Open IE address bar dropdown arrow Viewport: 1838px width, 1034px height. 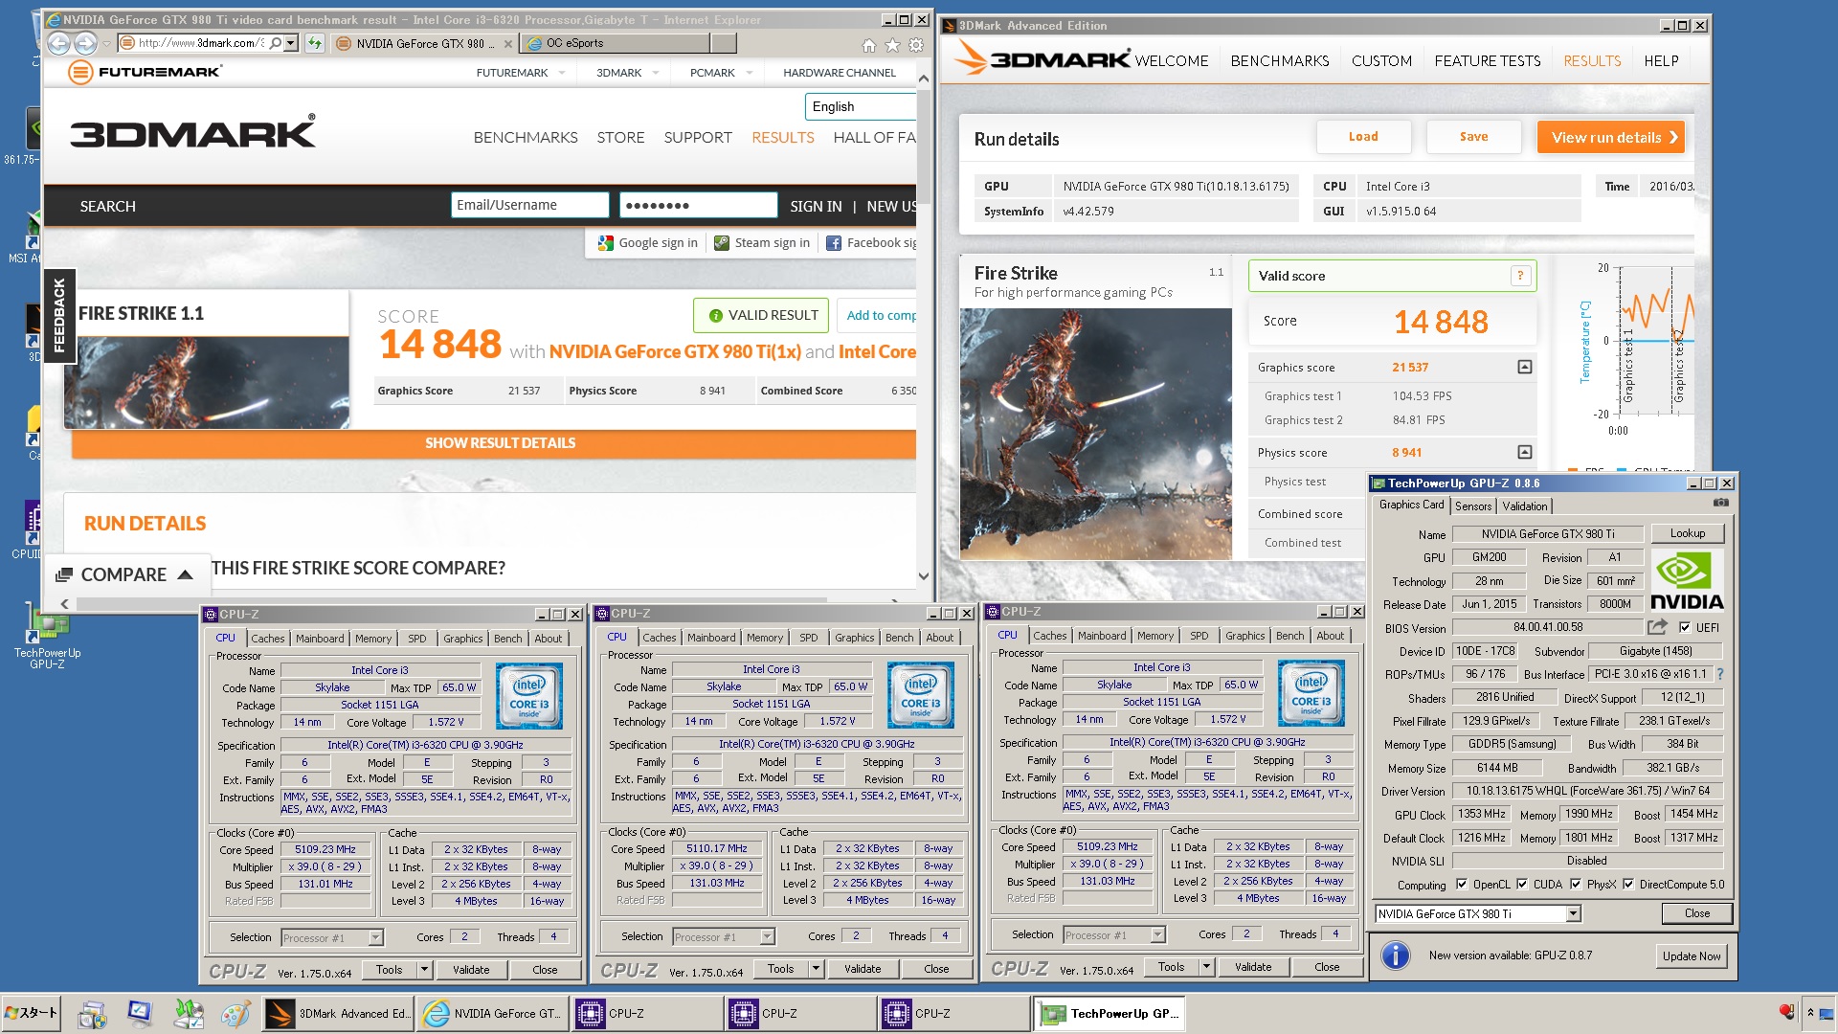[x=290, y=43]
